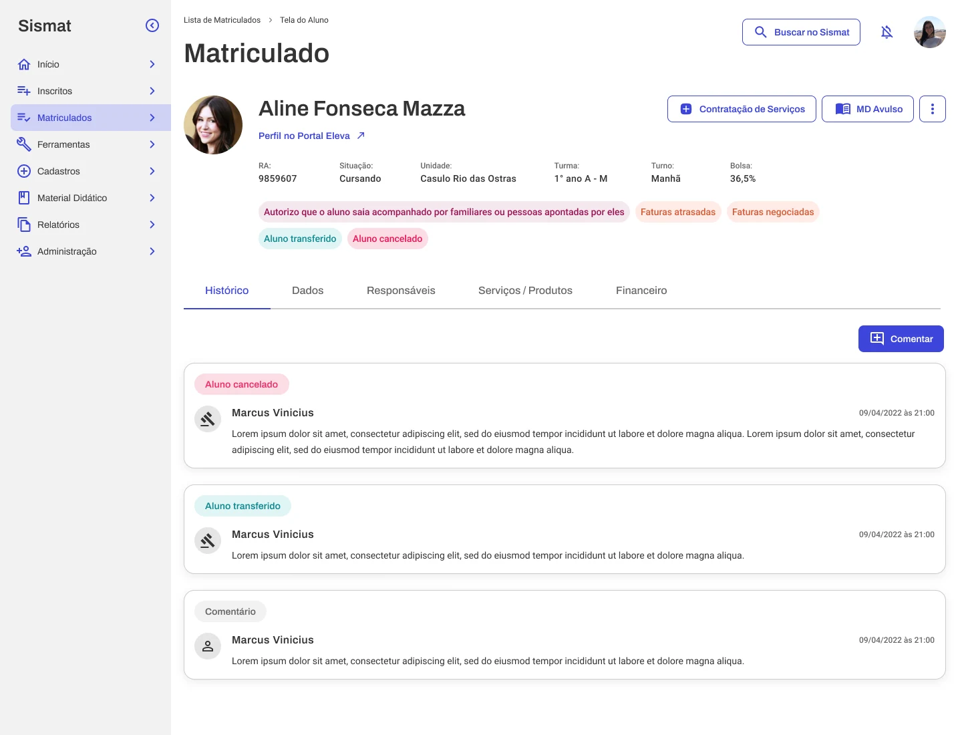The height and width of the screenshot is (735, 962).
Task: Click the Buscar no Sismat button
Action: [x=801, y=32]
